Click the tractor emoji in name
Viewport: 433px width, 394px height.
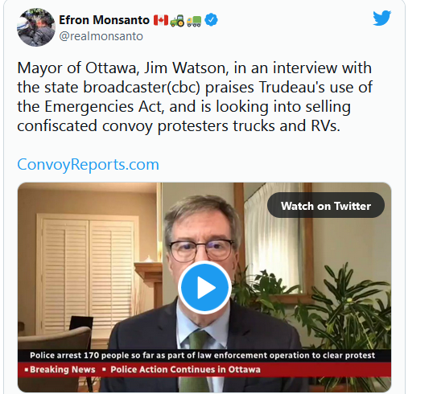point(177,20)
